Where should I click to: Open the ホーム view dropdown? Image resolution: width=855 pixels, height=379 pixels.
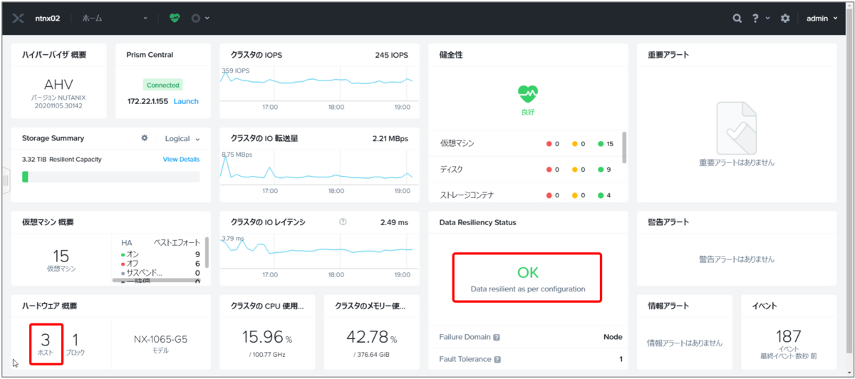[x=115, y=18]
